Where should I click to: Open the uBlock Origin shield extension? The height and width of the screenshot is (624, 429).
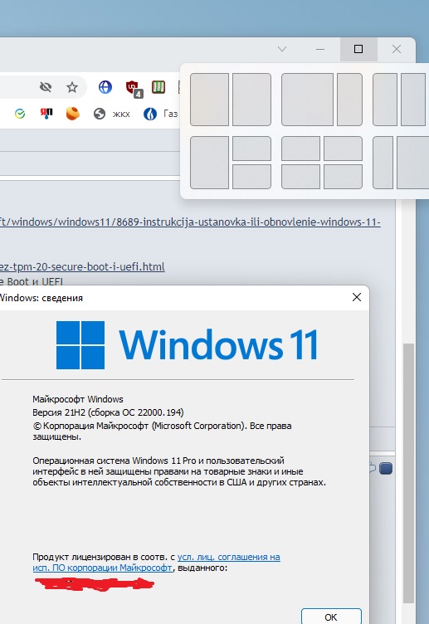tap(133, 88)
